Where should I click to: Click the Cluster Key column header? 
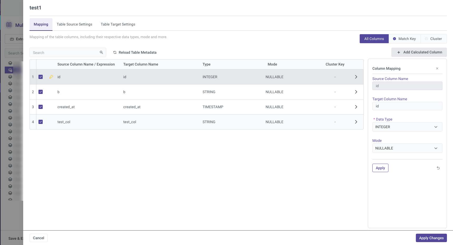335,64
